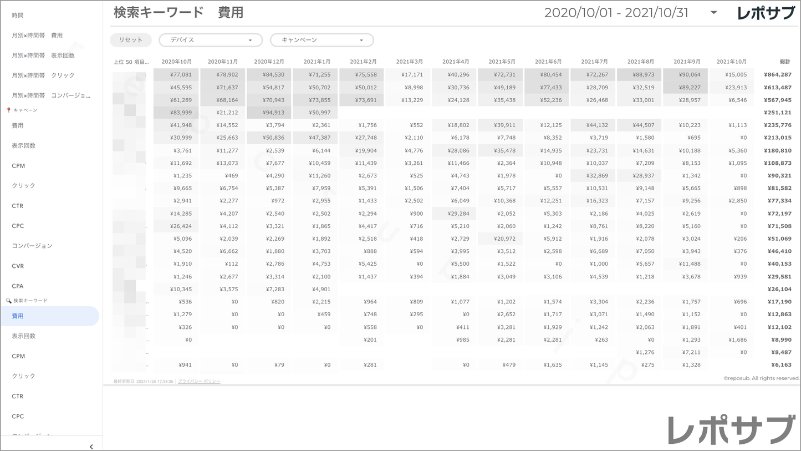Viewport: 801px width, 451px height.
Task: Select CVR in the sidebar
Action: coord(18,266)
